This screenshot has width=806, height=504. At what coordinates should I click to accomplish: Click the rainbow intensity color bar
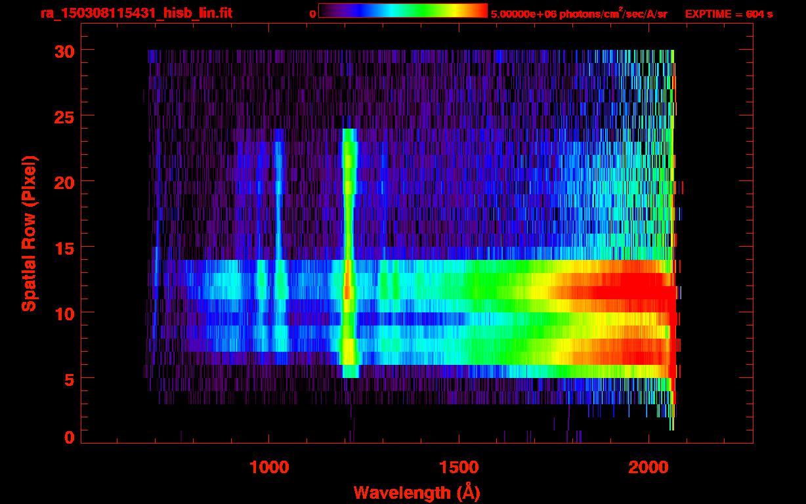[x=403, y=10]
